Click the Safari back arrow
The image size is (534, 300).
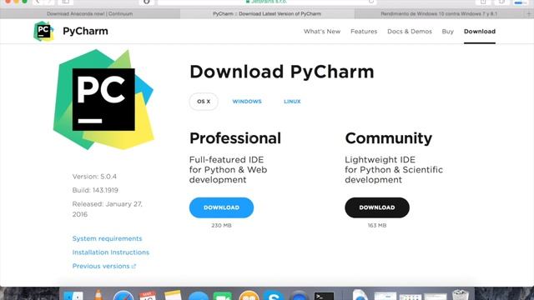38,2
